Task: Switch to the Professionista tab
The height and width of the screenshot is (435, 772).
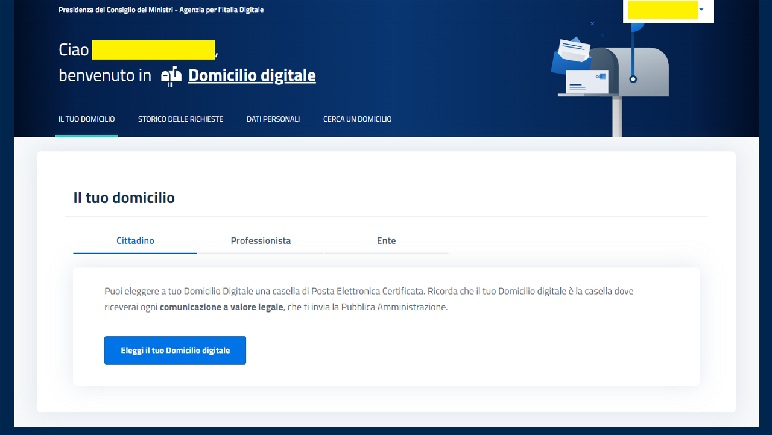Action: click(x=261, y=241)
